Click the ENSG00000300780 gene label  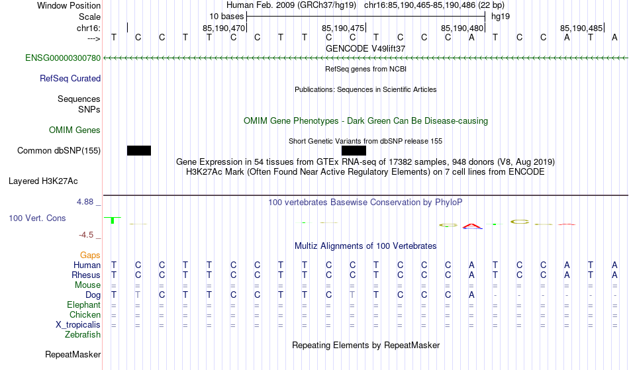point(63,58)
